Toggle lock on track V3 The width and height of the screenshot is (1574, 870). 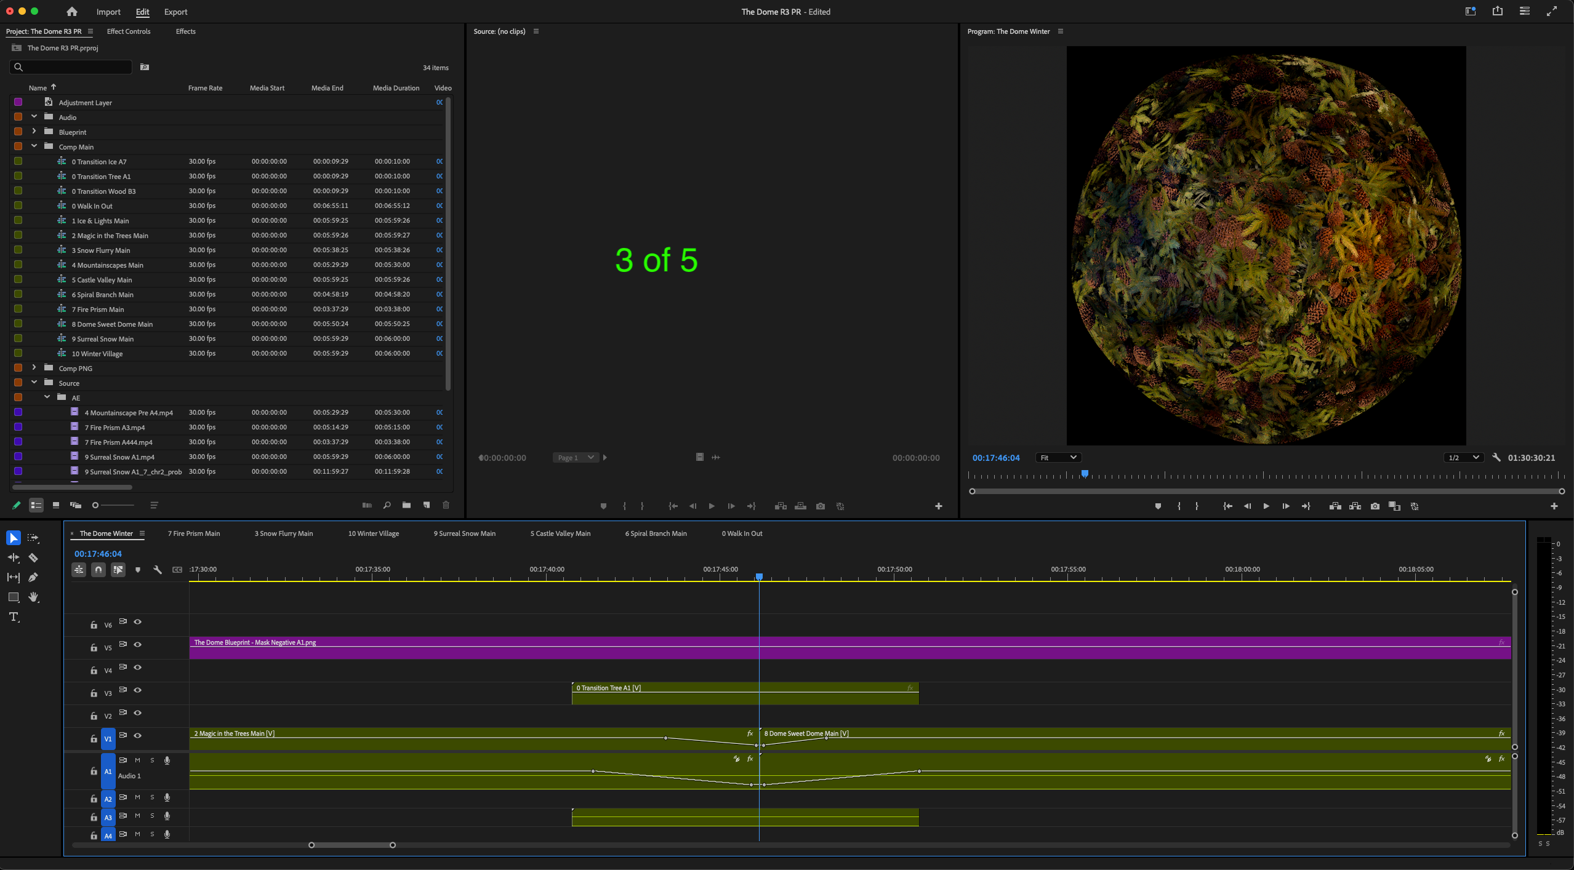[94, 693]
